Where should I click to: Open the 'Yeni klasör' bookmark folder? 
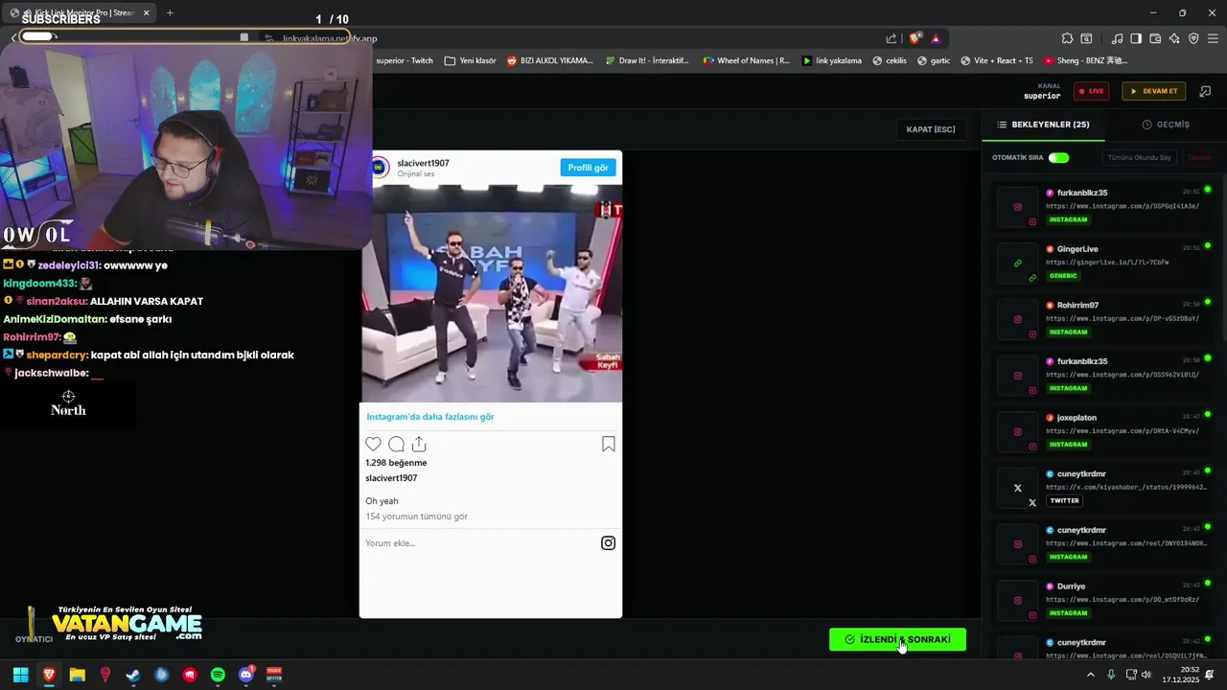[470, 60]
